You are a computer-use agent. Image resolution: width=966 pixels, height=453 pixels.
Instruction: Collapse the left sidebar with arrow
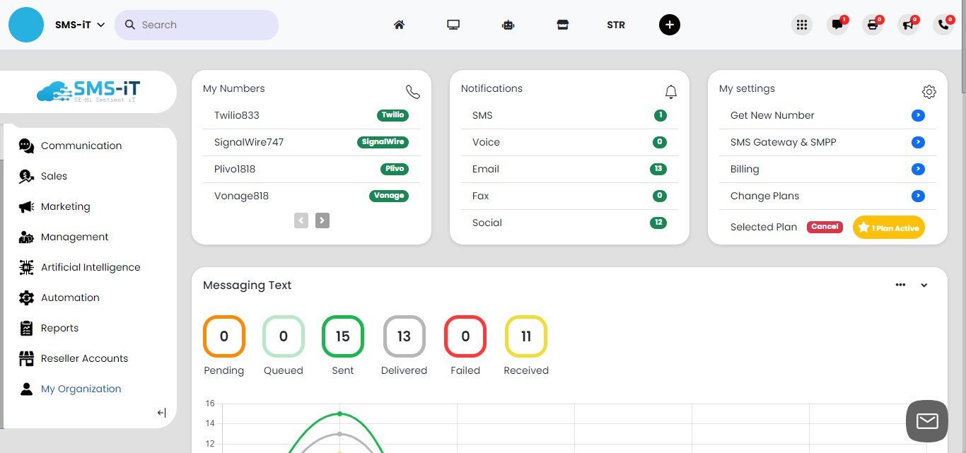click(161, 413)
